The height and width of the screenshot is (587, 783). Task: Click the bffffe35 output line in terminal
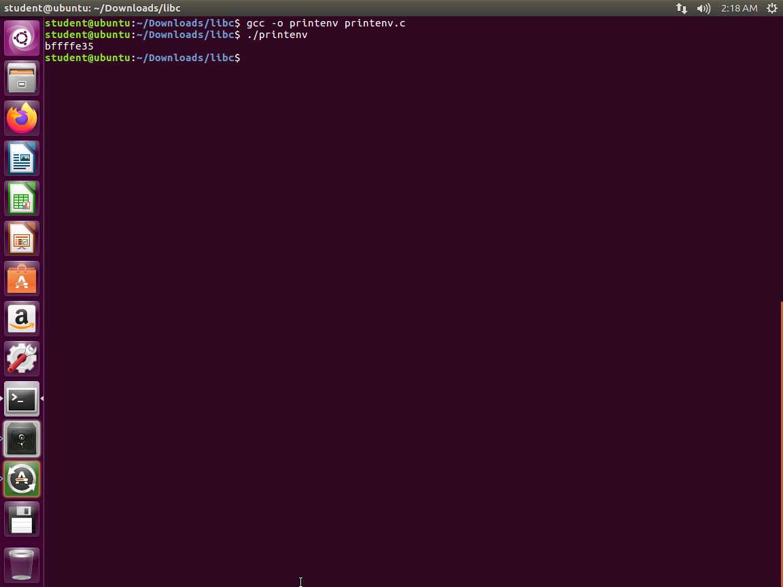(69, 46)
